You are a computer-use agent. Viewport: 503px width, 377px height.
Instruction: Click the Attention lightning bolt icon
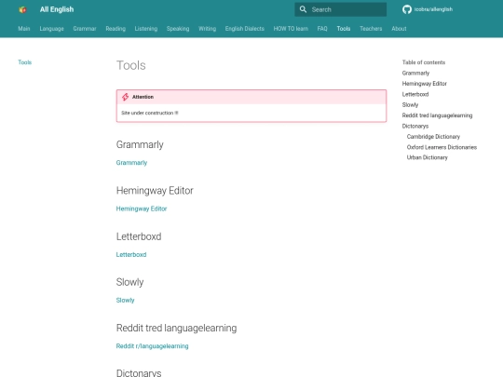[x=125, y=97]
